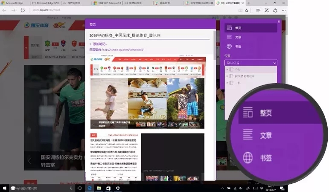Open File Explorer from the taskbar
329x192 pixels.
[x=99, y=188]
